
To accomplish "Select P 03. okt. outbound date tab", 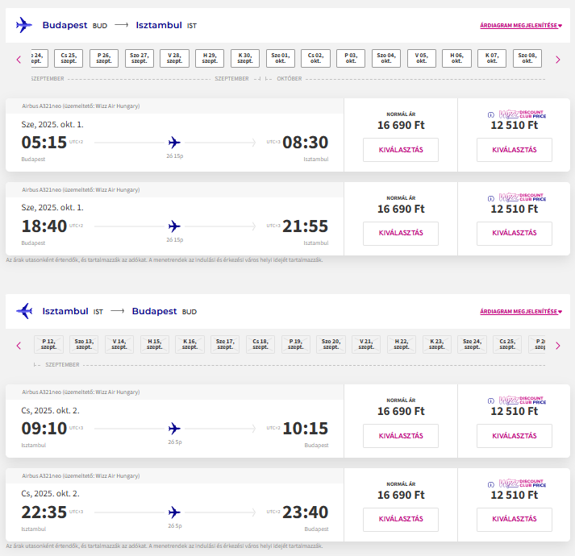I will click(x=351, y=59).
